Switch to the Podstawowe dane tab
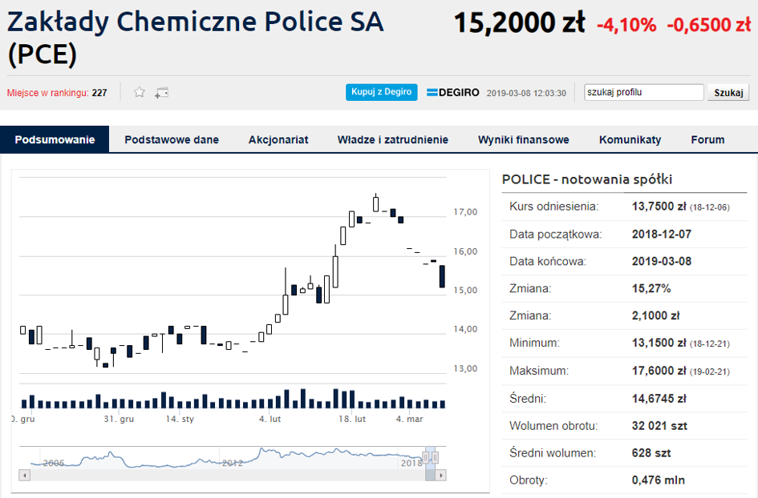Image resolution: width=758 pixels, height=498 pixels. (172, 139)
